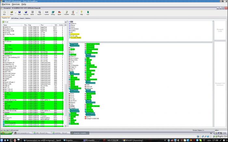
Task: Sort service list by Name column
Action: pyautogui.click(x=12, y=25)
